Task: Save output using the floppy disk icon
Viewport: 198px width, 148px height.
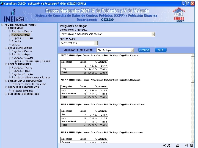Action: (x=192, y=146)
